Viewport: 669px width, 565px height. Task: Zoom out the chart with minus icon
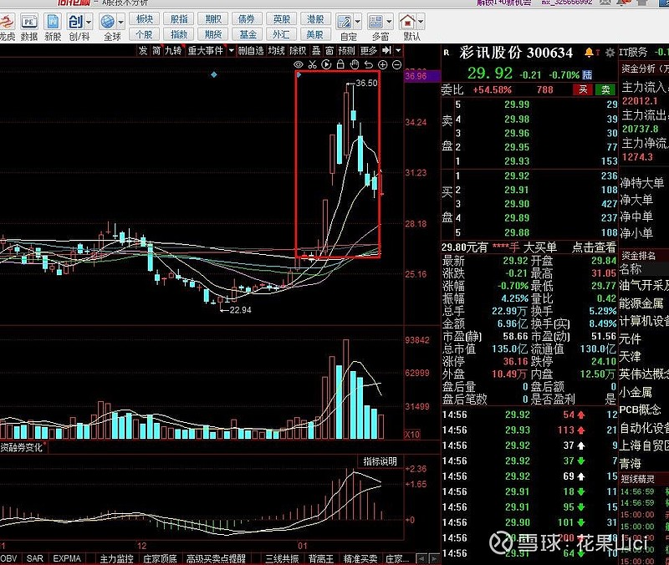tap(396, 65)
